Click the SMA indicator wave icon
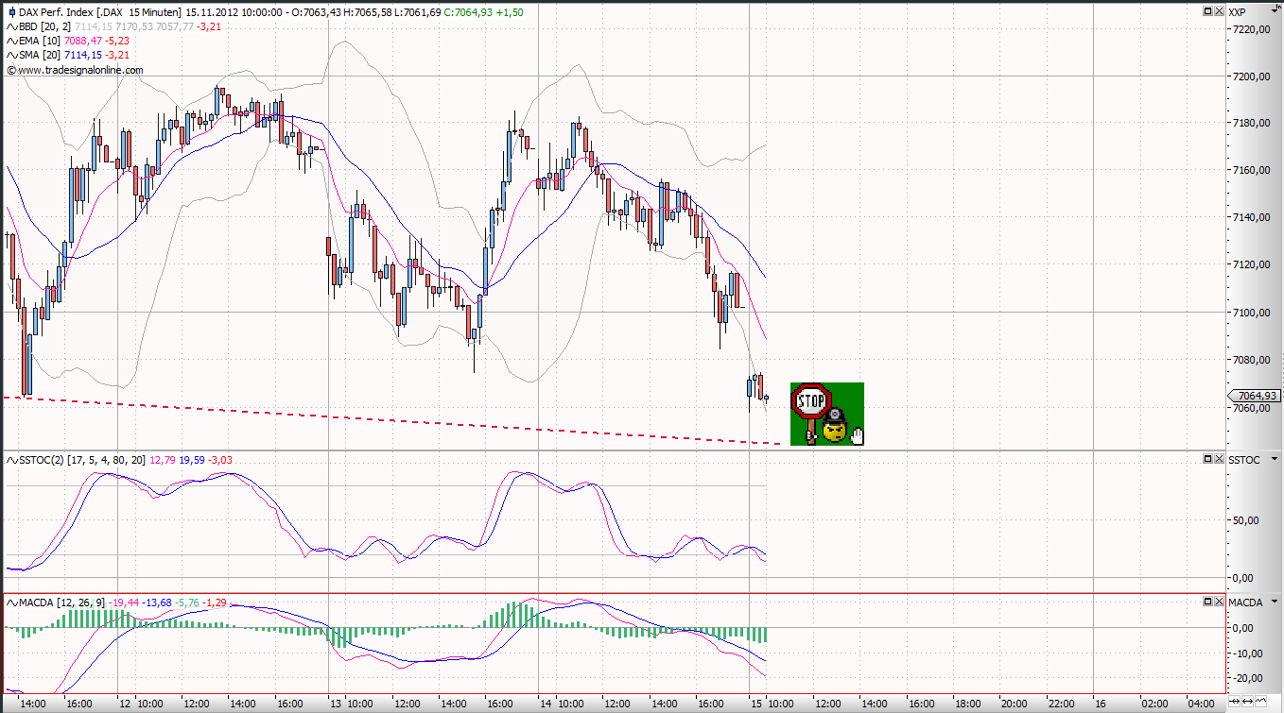Screen dimensions: 1284x713 [x=11, y=56]
